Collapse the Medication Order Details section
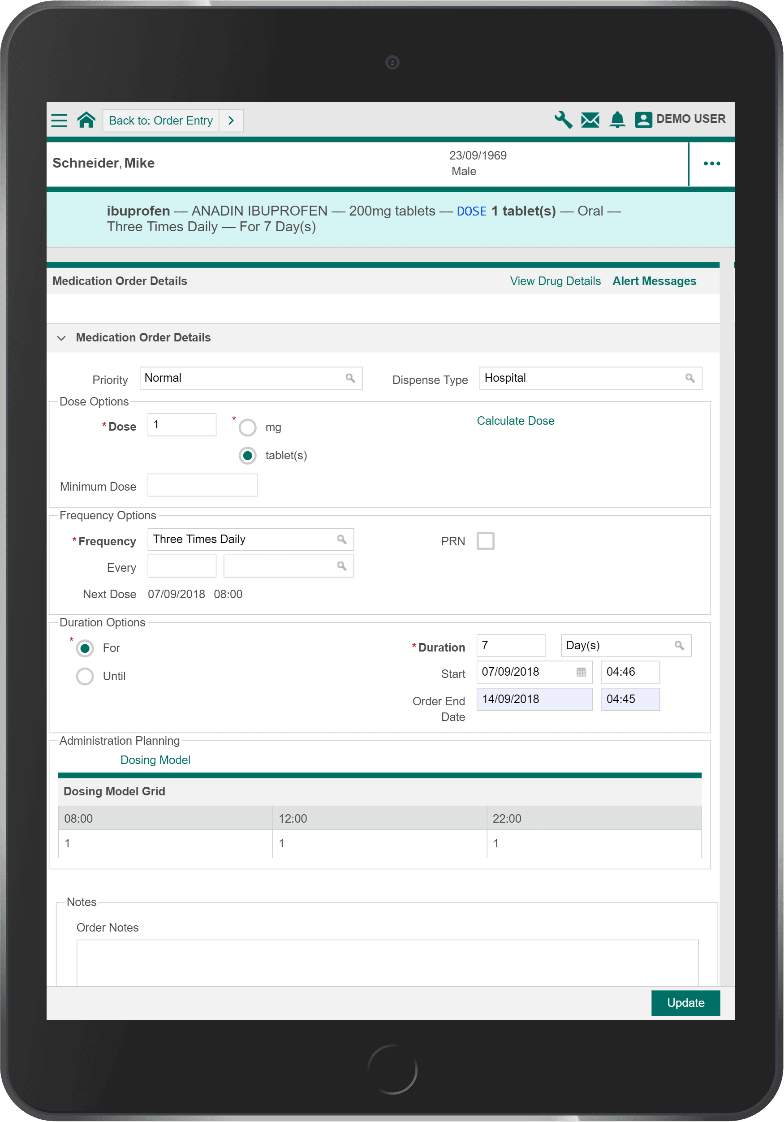Viewport: 784px width, 1122px height. click(x=61, y=338)
